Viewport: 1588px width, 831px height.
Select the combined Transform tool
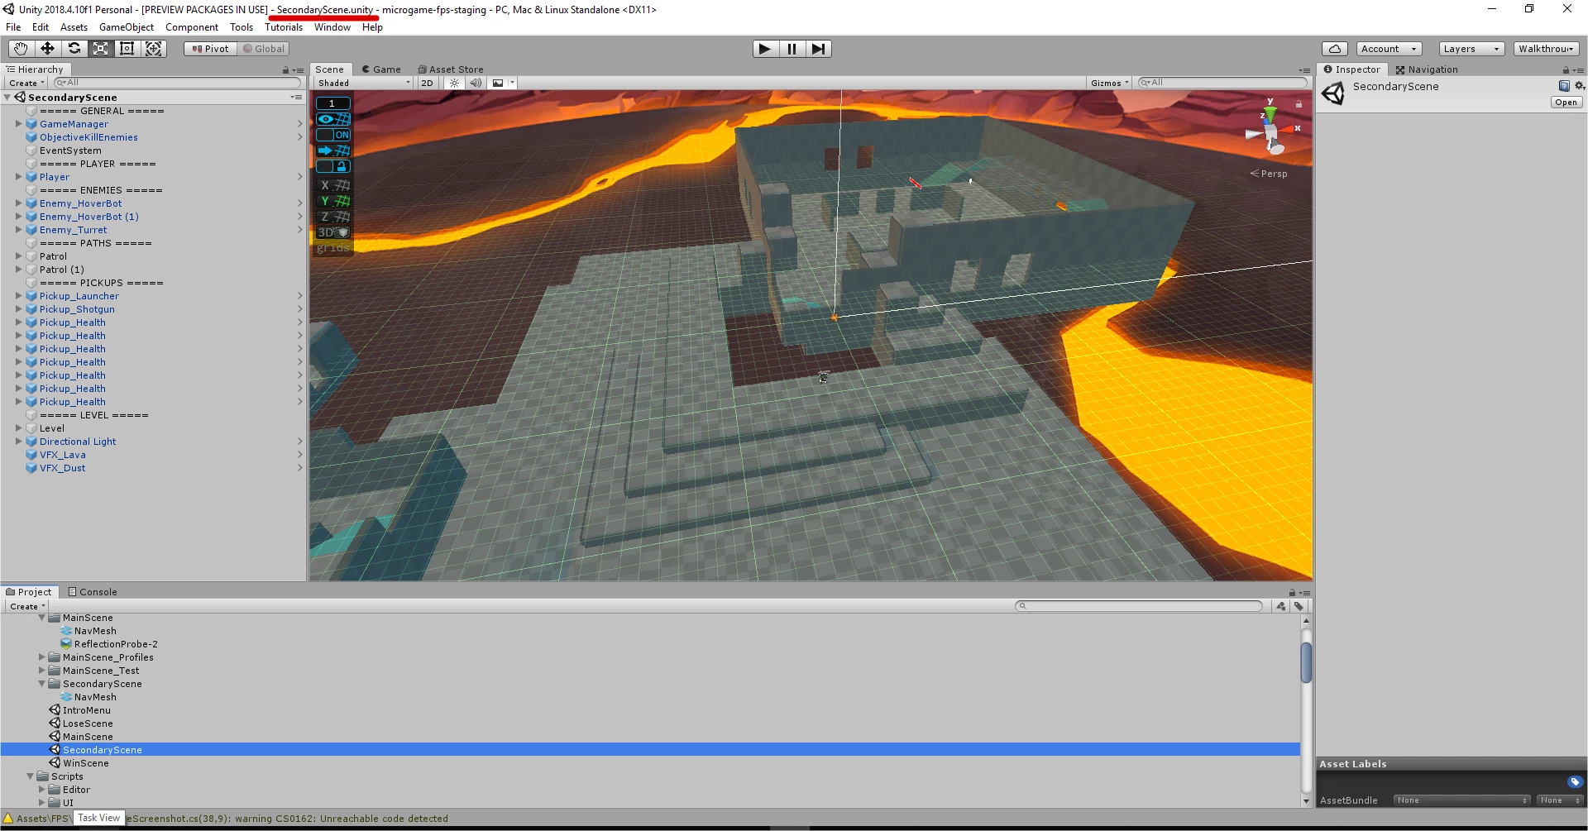pyautogui.click(x=154, y=49)
